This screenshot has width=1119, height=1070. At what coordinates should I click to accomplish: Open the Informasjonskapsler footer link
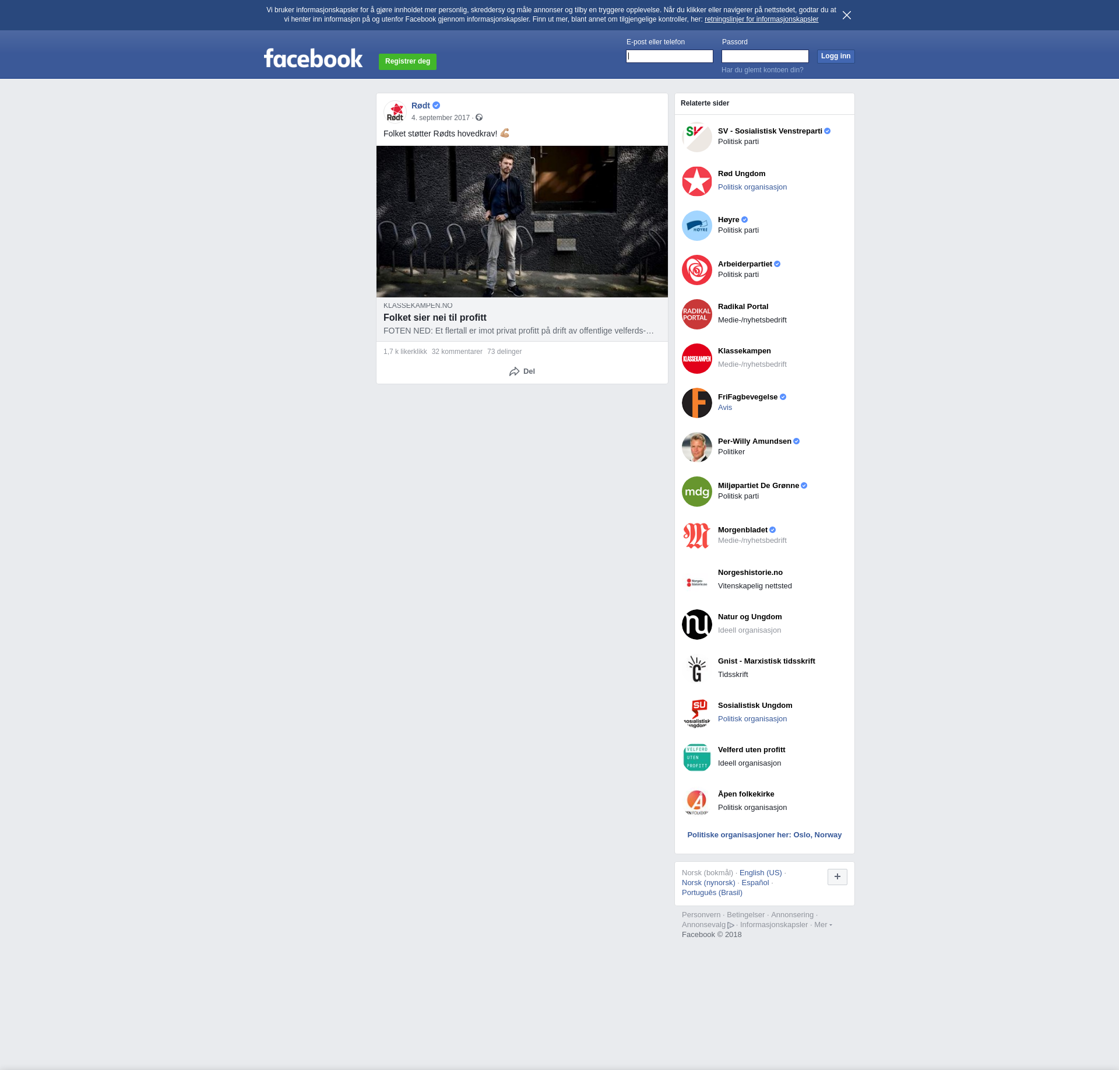(774, 925)
